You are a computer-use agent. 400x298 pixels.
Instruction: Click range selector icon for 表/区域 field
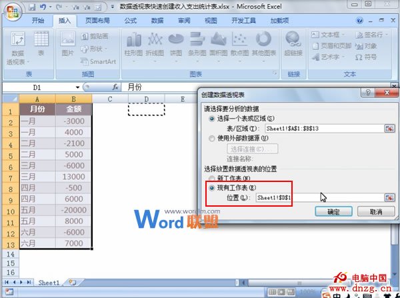(x=389, y=129)
